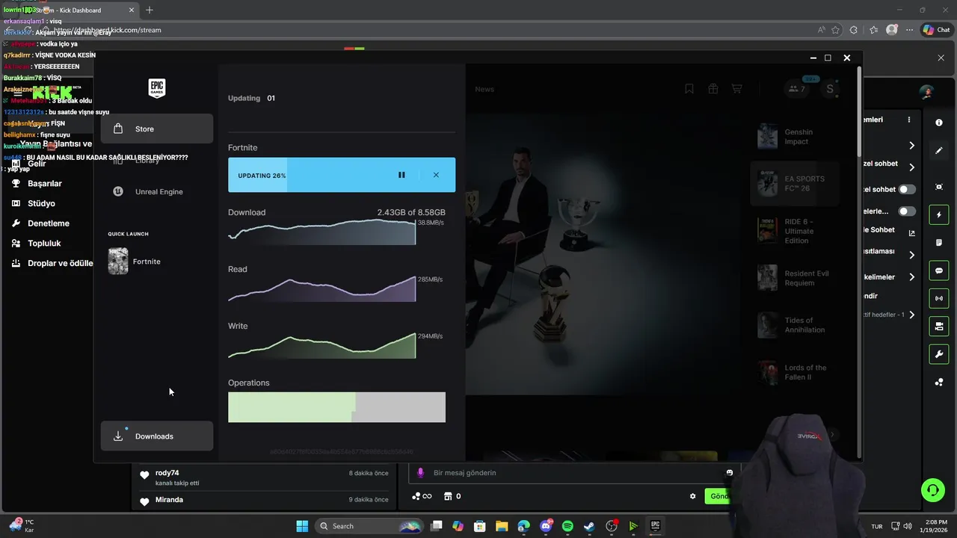Click the News tab in Epic store
The width and height of the screenshot is (957, 538).
(x=484, y=89)
